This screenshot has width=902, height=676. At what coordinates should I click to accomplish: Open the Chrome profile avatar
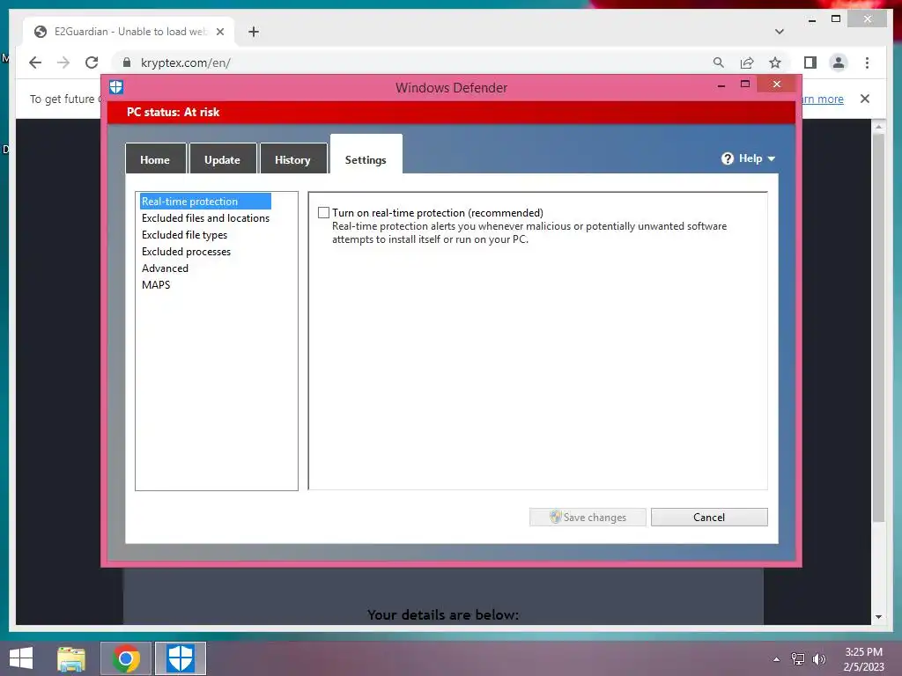click(839, 62)
